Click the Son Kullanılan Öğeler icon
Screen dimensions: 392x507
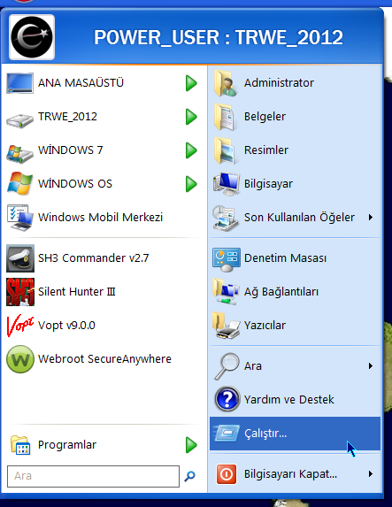[x=226, y=218]
